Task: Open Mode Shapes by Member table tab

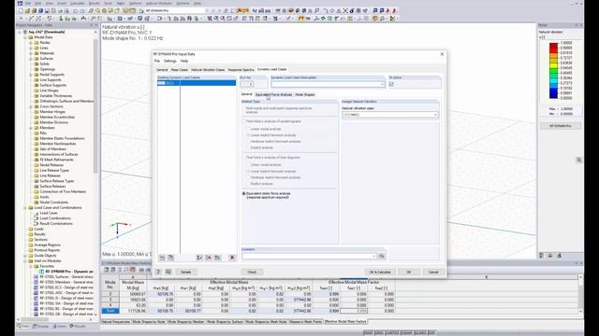Action: click(x=186, y=322)
